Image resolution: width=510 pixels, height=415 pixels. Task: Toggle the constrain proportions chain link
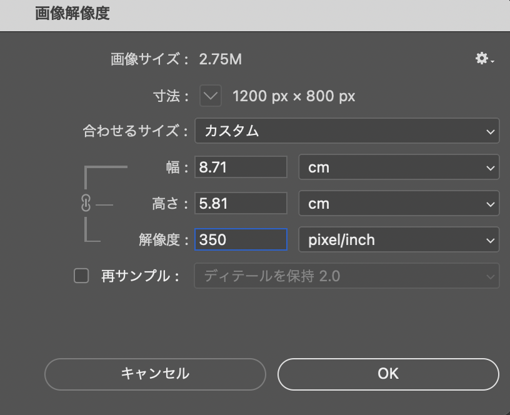tap(86, 204)
